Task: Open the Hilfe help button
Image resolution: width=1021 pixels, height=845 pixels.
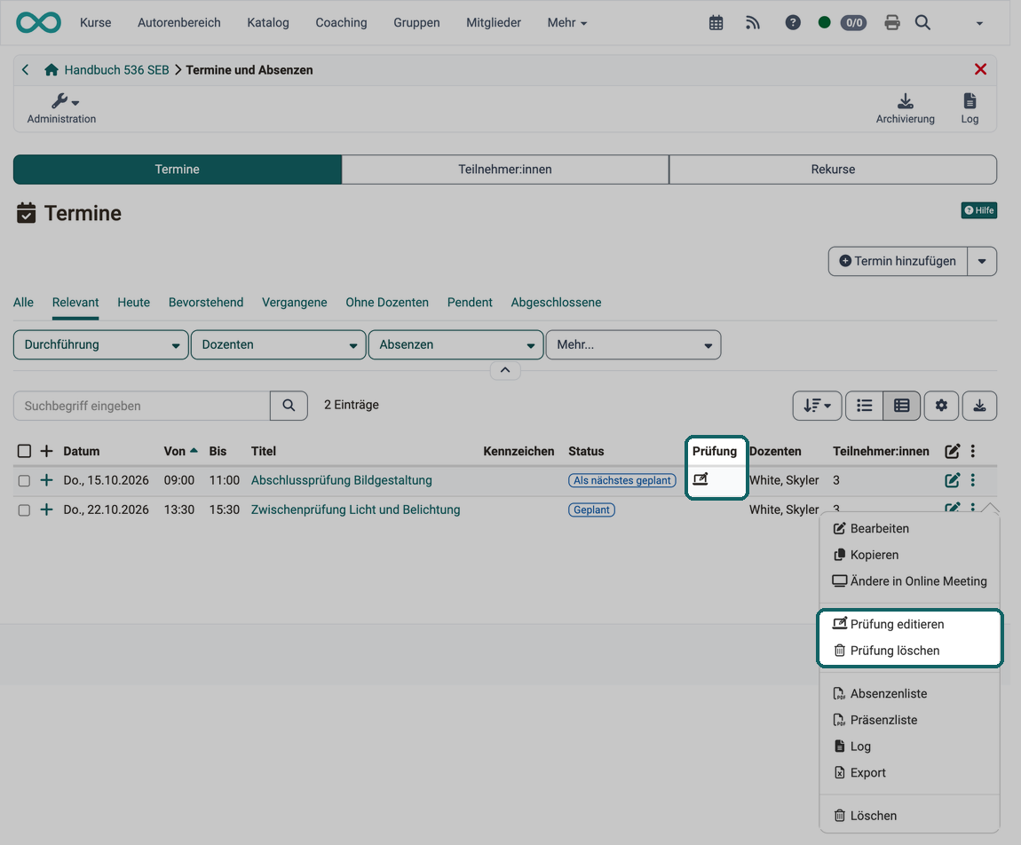Action: coord(979,210)
